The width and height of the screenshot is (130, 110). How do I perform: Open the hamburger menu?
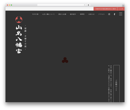coord(121,14)
